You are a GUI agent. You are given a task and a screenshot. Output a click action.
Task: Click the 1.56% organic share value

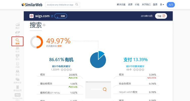click(x=74, y=84)
